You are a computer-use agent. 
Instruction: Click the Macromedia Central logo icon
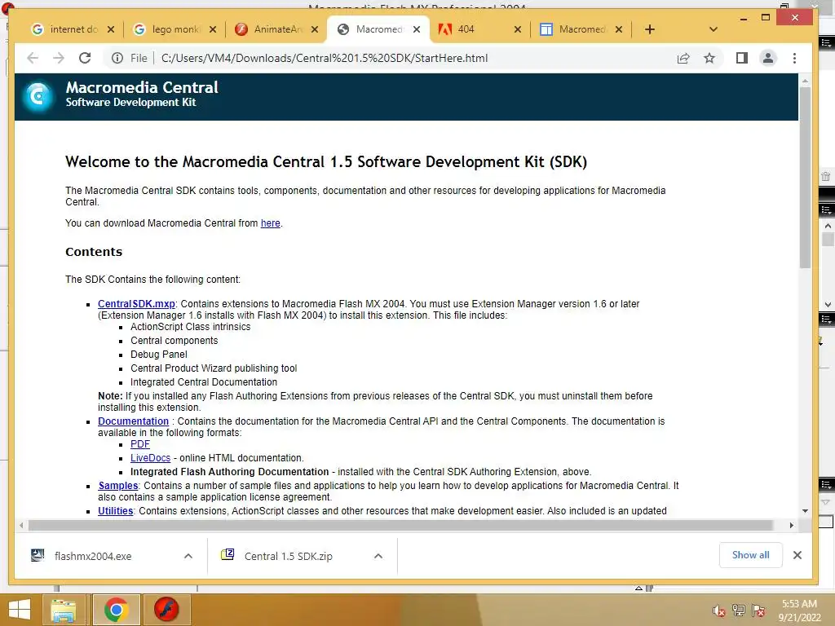pos(38,96)
